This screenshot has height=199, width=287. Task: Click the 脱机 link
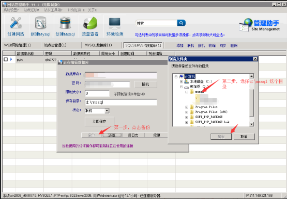pyautogui.click(x=201, y=45)
